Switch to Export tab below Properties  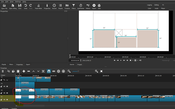click(x=28, y=64)
